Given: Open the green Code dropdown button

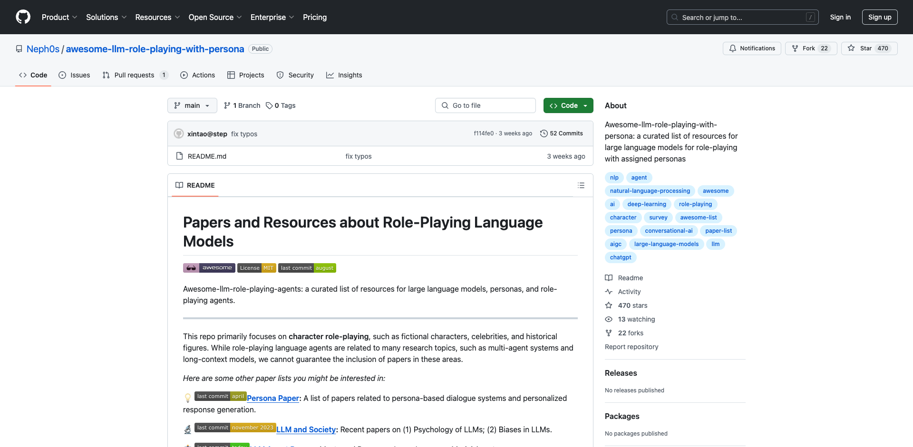Looking at the screenshot, I should [x=568, y=105].
